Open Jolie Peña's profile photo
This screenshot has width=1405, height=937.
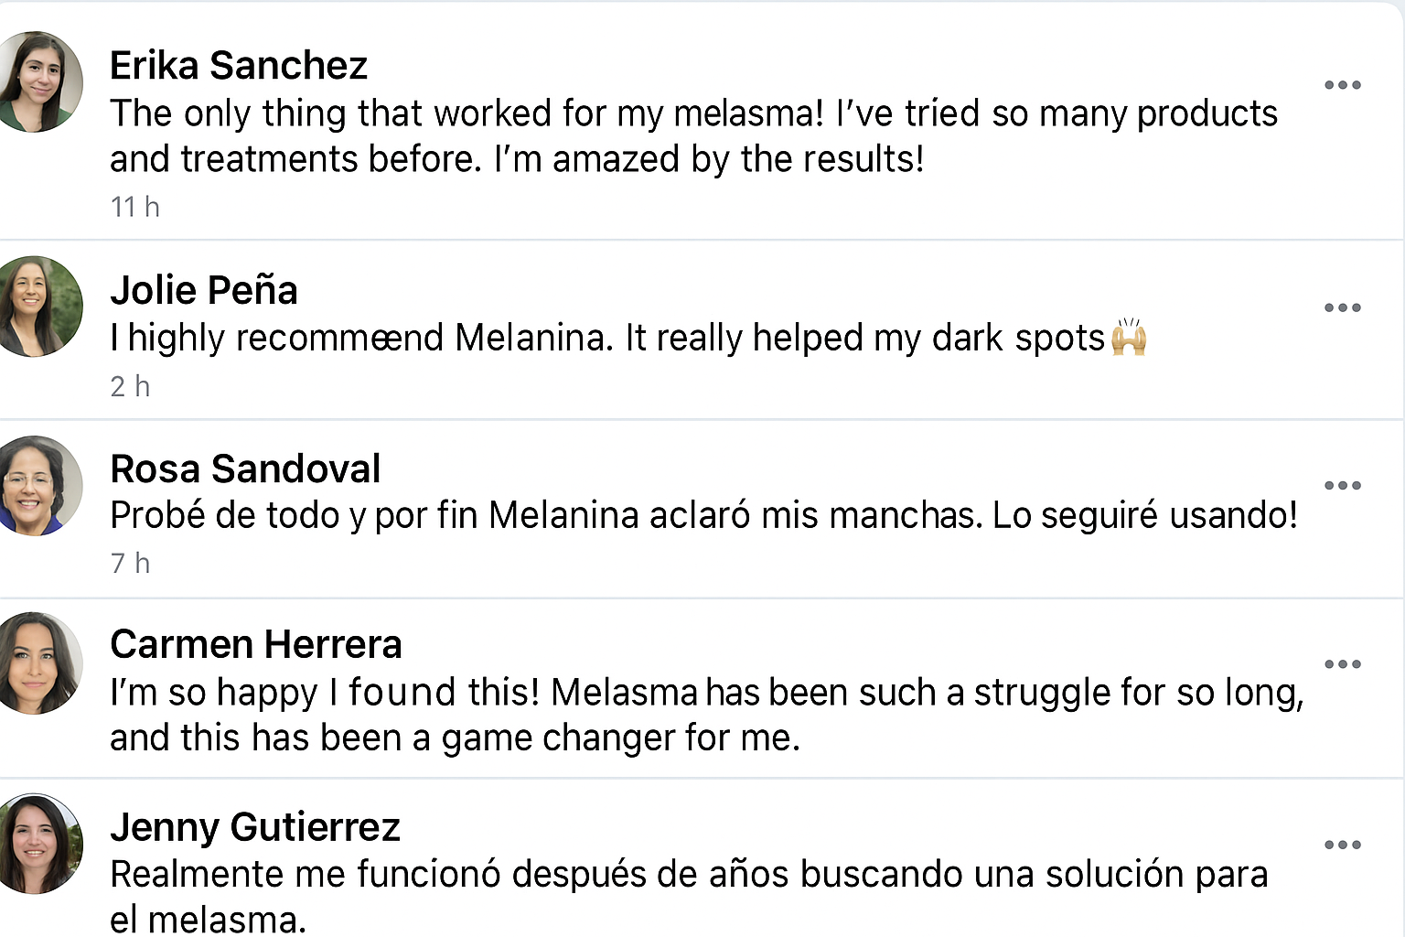coord(38,306)
